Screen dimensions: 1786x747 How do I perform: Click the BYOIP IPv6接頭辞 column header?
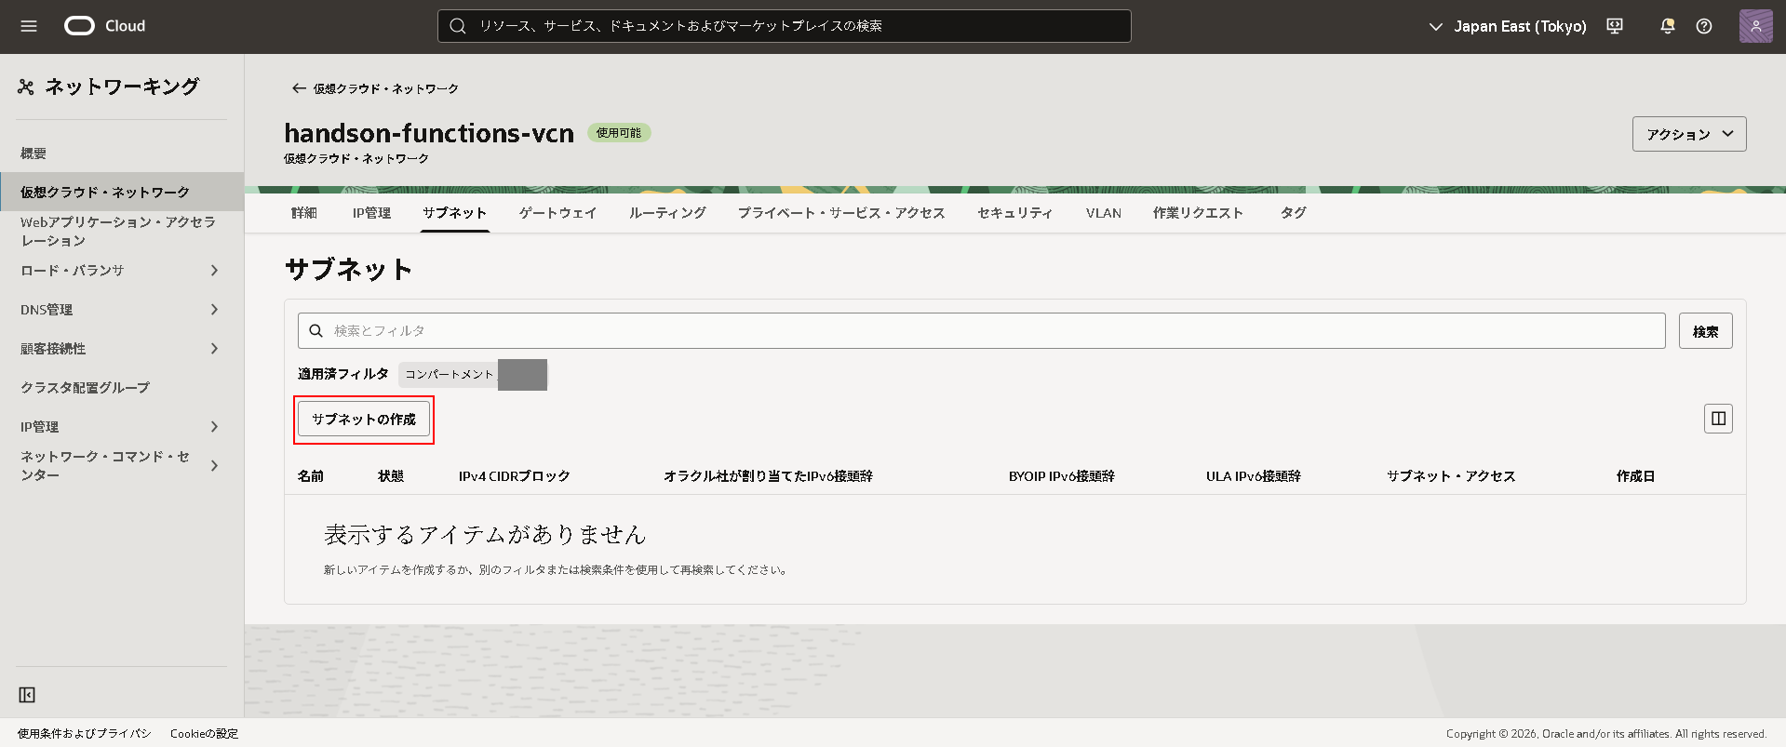pos(1062,476)
